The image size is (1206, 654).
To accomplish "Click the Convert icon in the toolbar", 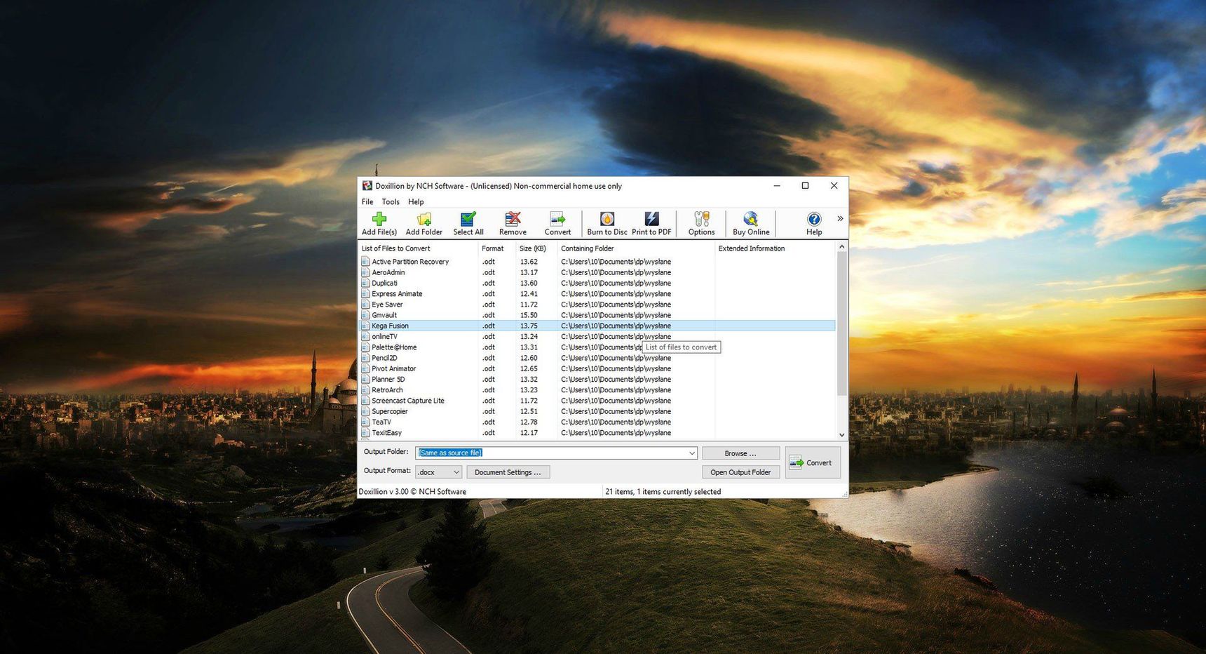I will (x=557, y=224).
